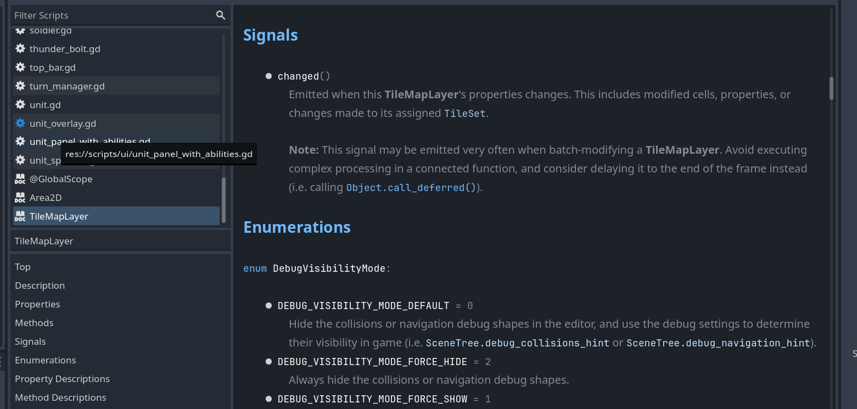Open the TileSet class link
Screen dimensions: 857x409
464,114
